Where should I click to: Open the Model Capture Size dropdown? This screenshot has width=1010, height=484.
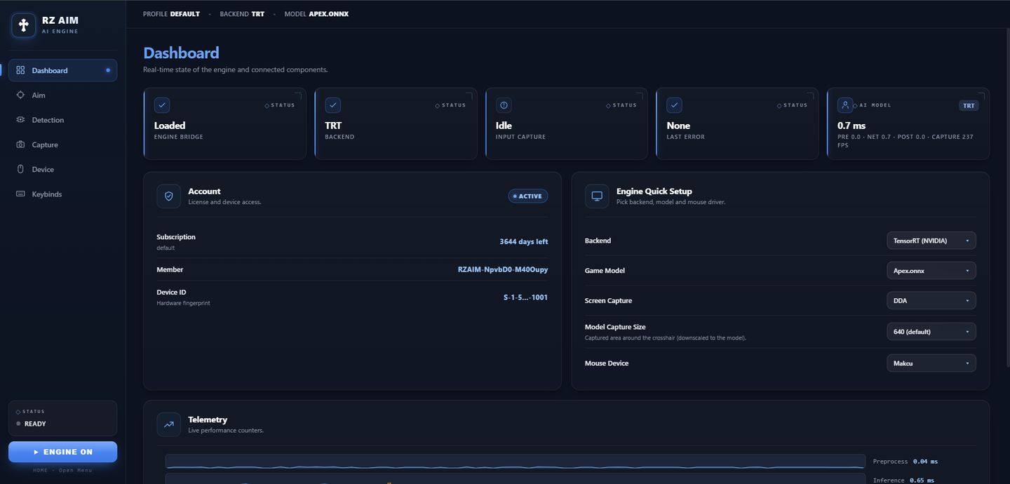click(x=931, y=331)
